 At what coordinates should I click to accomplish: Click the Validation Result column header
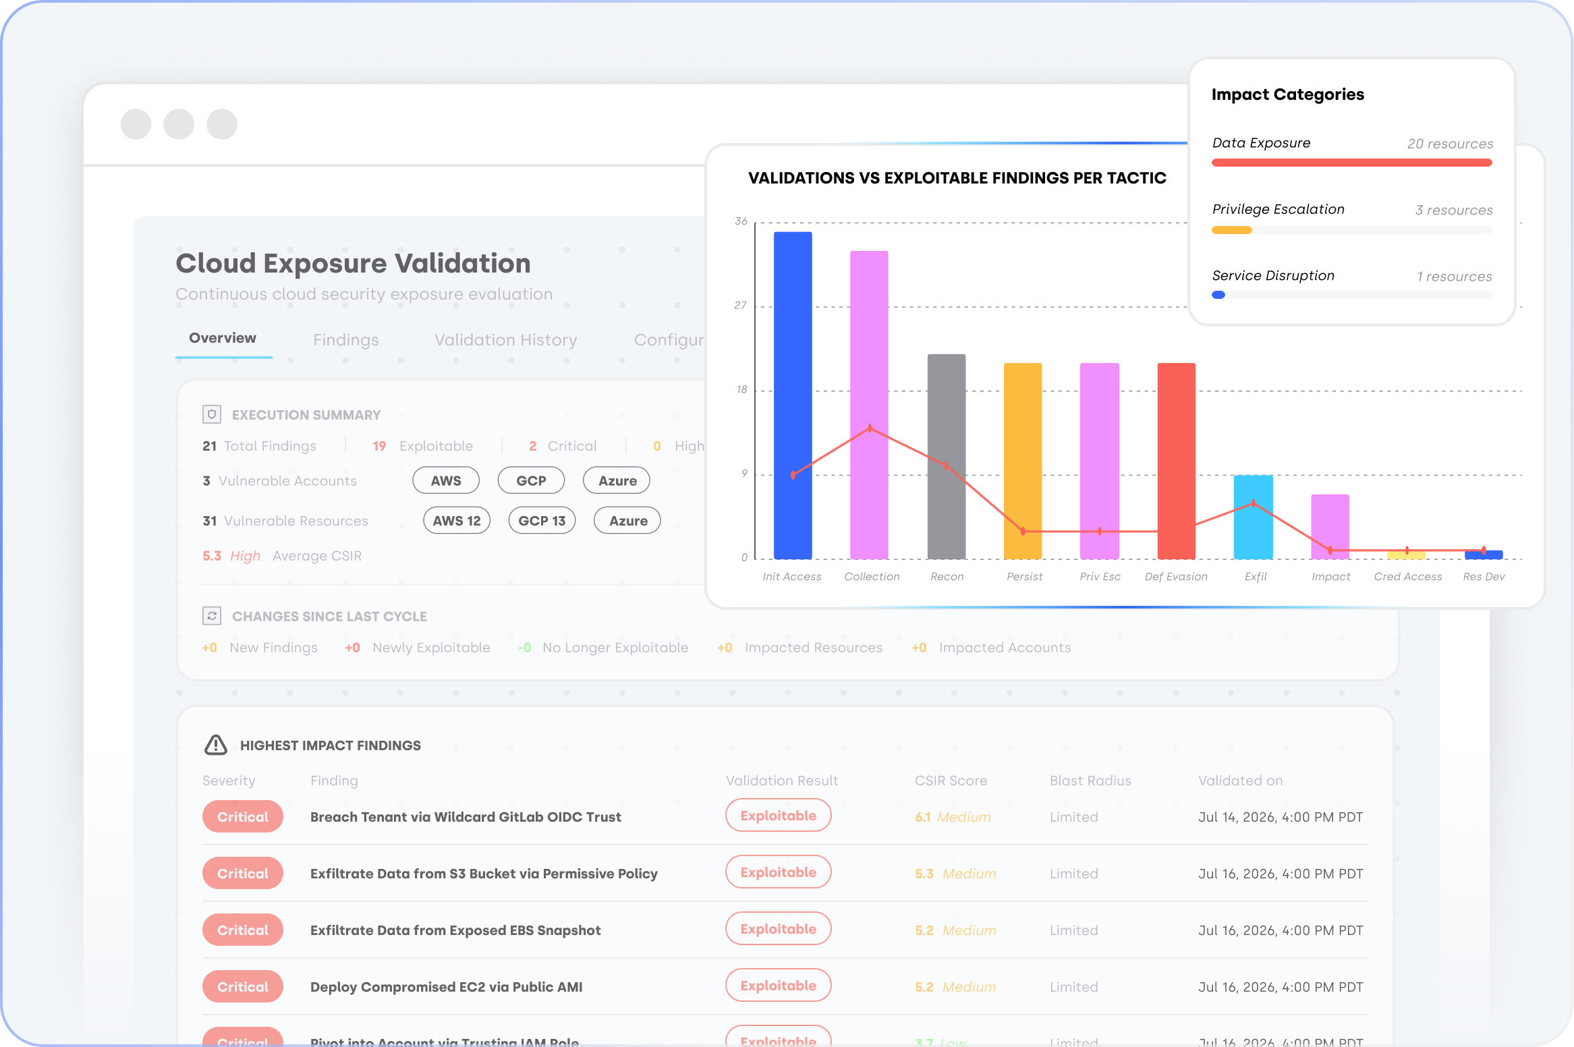click(x=782, y=781)
